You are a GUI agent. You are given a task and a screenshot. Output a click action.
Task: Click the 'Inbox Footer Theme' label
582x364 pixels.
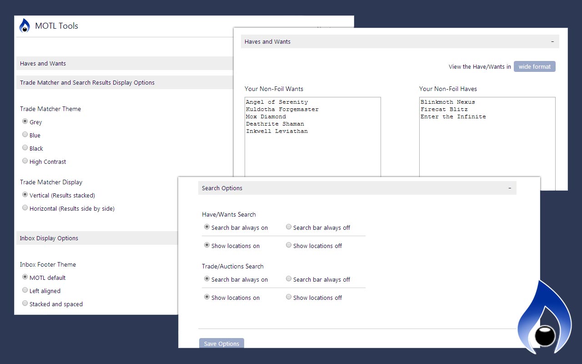[x=48, y=264]
